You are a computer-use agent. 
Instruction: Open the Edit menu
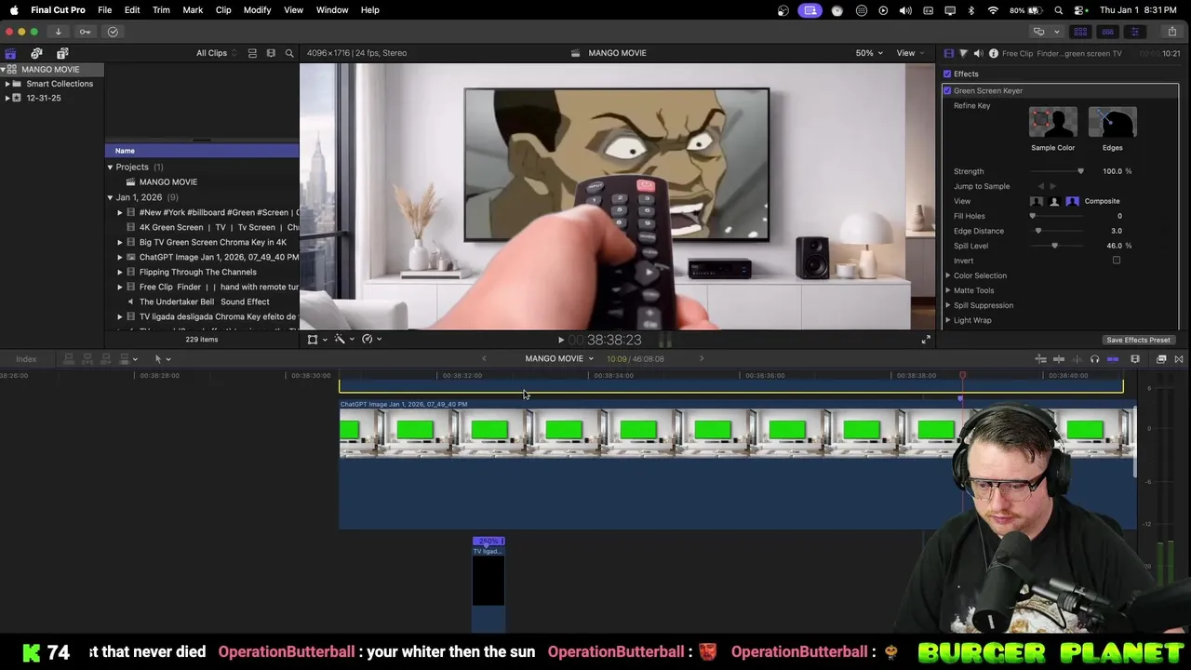132,10
